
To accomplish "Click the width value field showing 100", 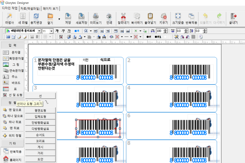I will coord(159,31).
